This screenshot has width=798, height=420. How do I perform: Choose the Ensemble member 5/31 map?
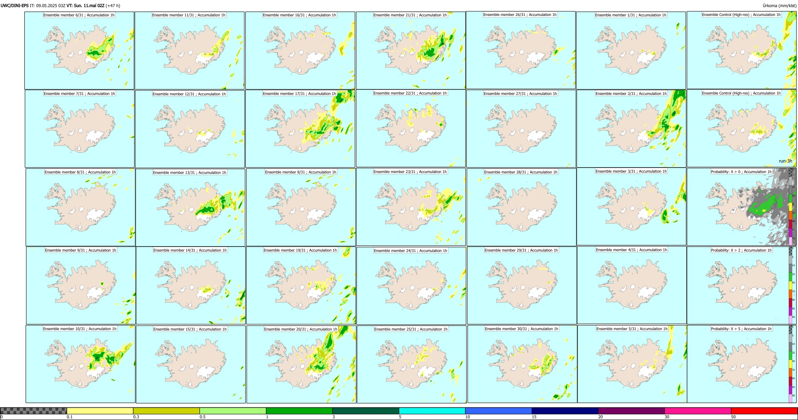(632, 364)
